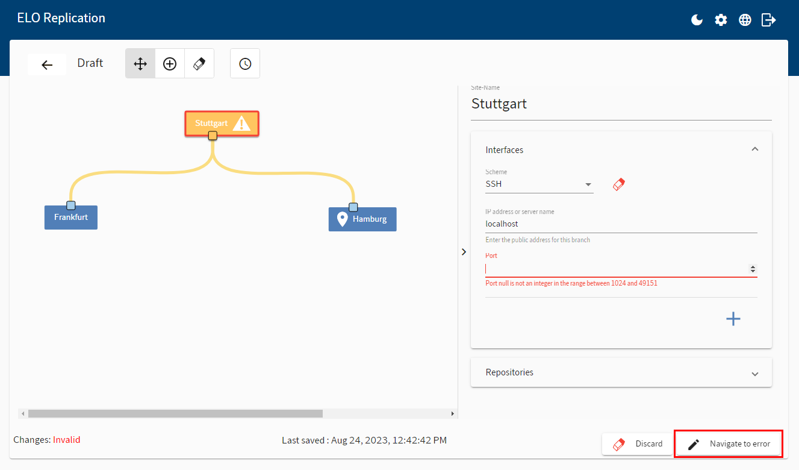
Task: Select the eraser tool in toolbar
Action: click(199, 63)
